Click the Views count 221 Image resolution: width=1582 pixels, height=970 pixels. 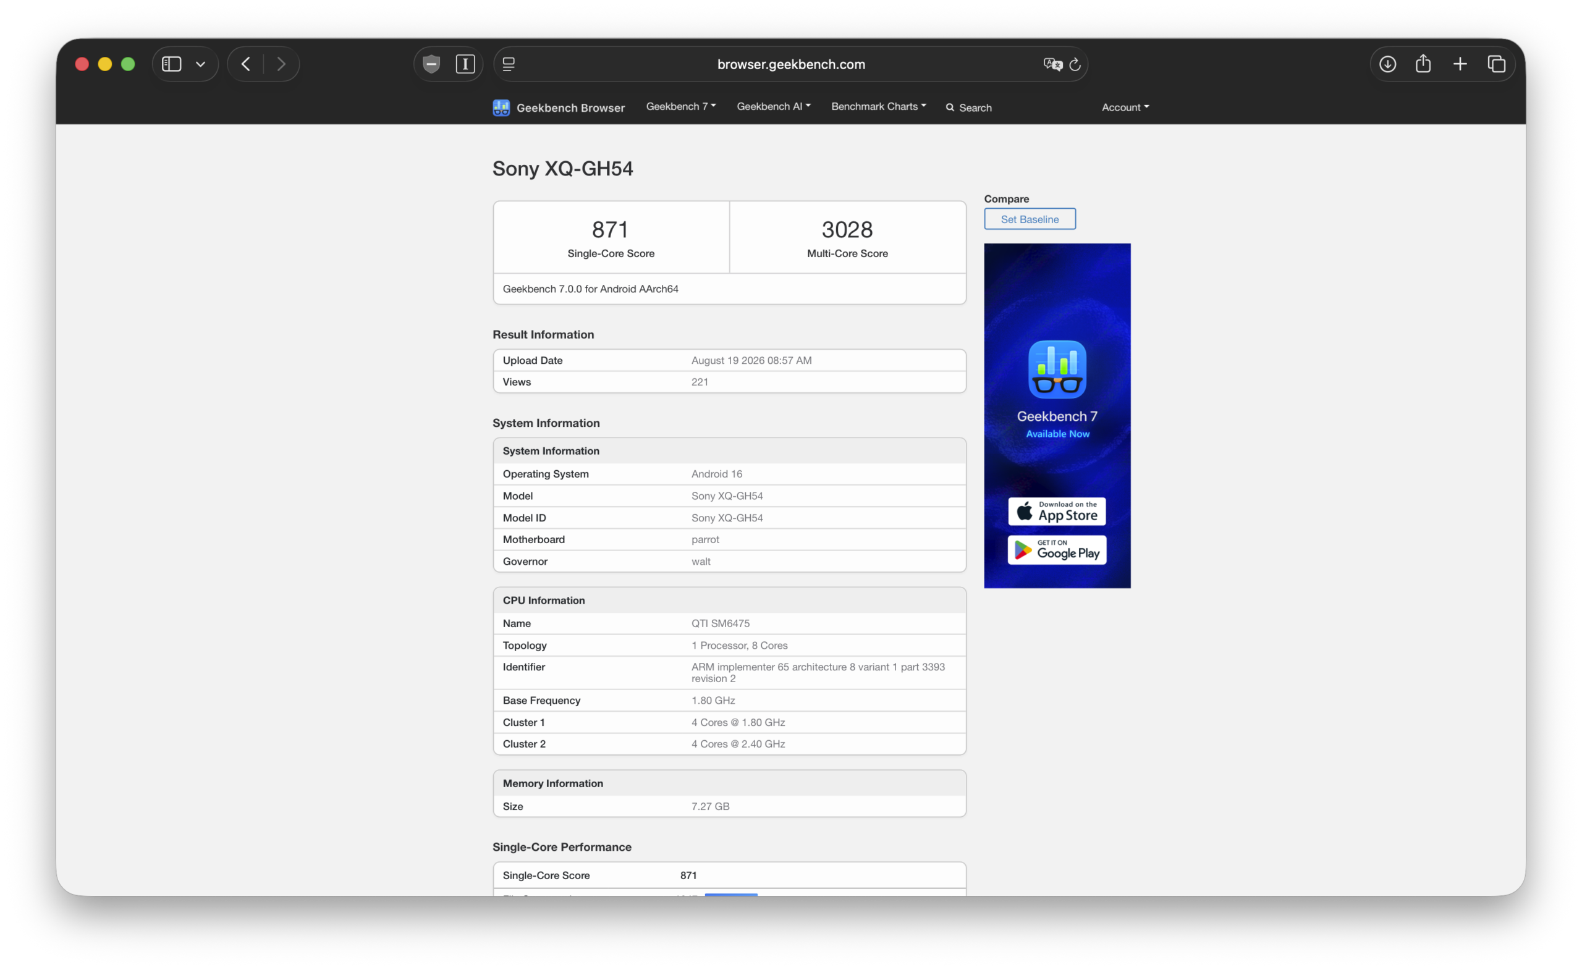click(x=700, y=382)
